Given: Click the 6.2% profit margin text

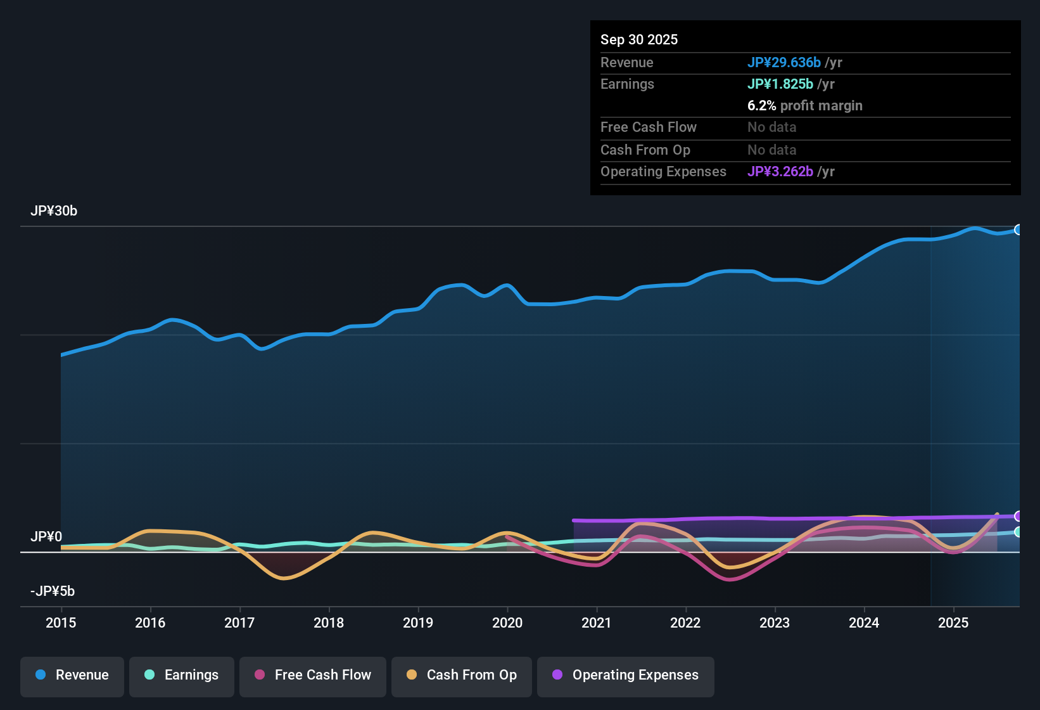Looking at the screenshot, I should [x=805, y=106].
